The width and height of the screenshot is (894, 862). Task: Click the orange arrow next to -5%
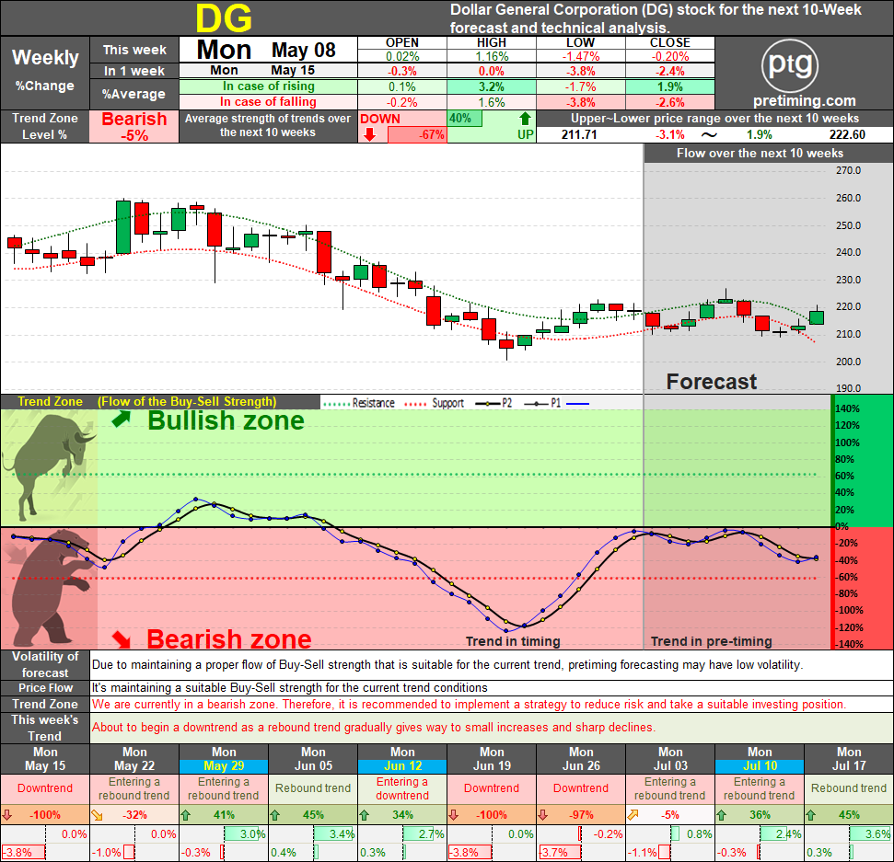[x=633, y=815]
